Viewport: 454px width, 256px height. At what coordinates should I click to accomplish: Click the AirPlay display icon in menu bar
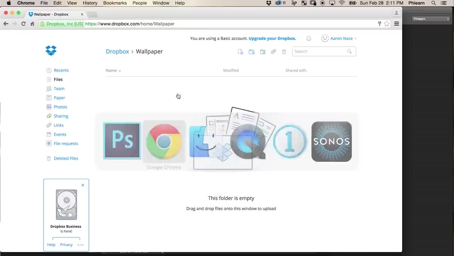click(332, 3)
